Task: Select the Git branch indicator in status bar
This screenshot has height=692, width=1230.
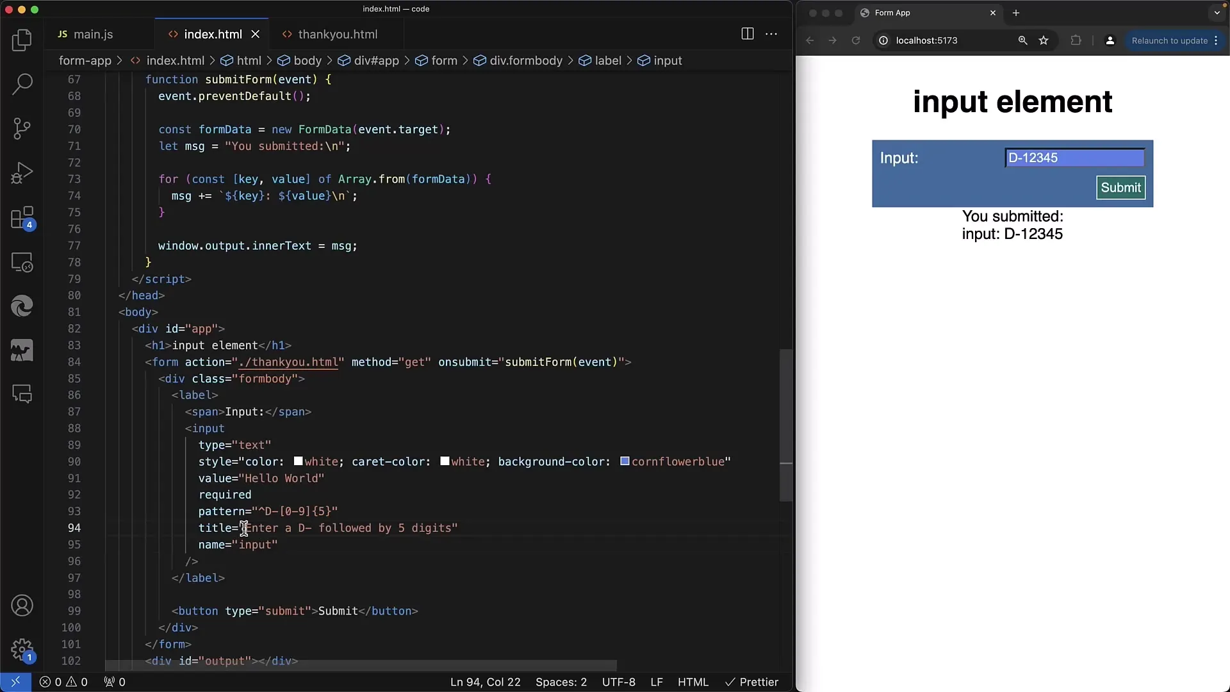Action: point(15,682)
